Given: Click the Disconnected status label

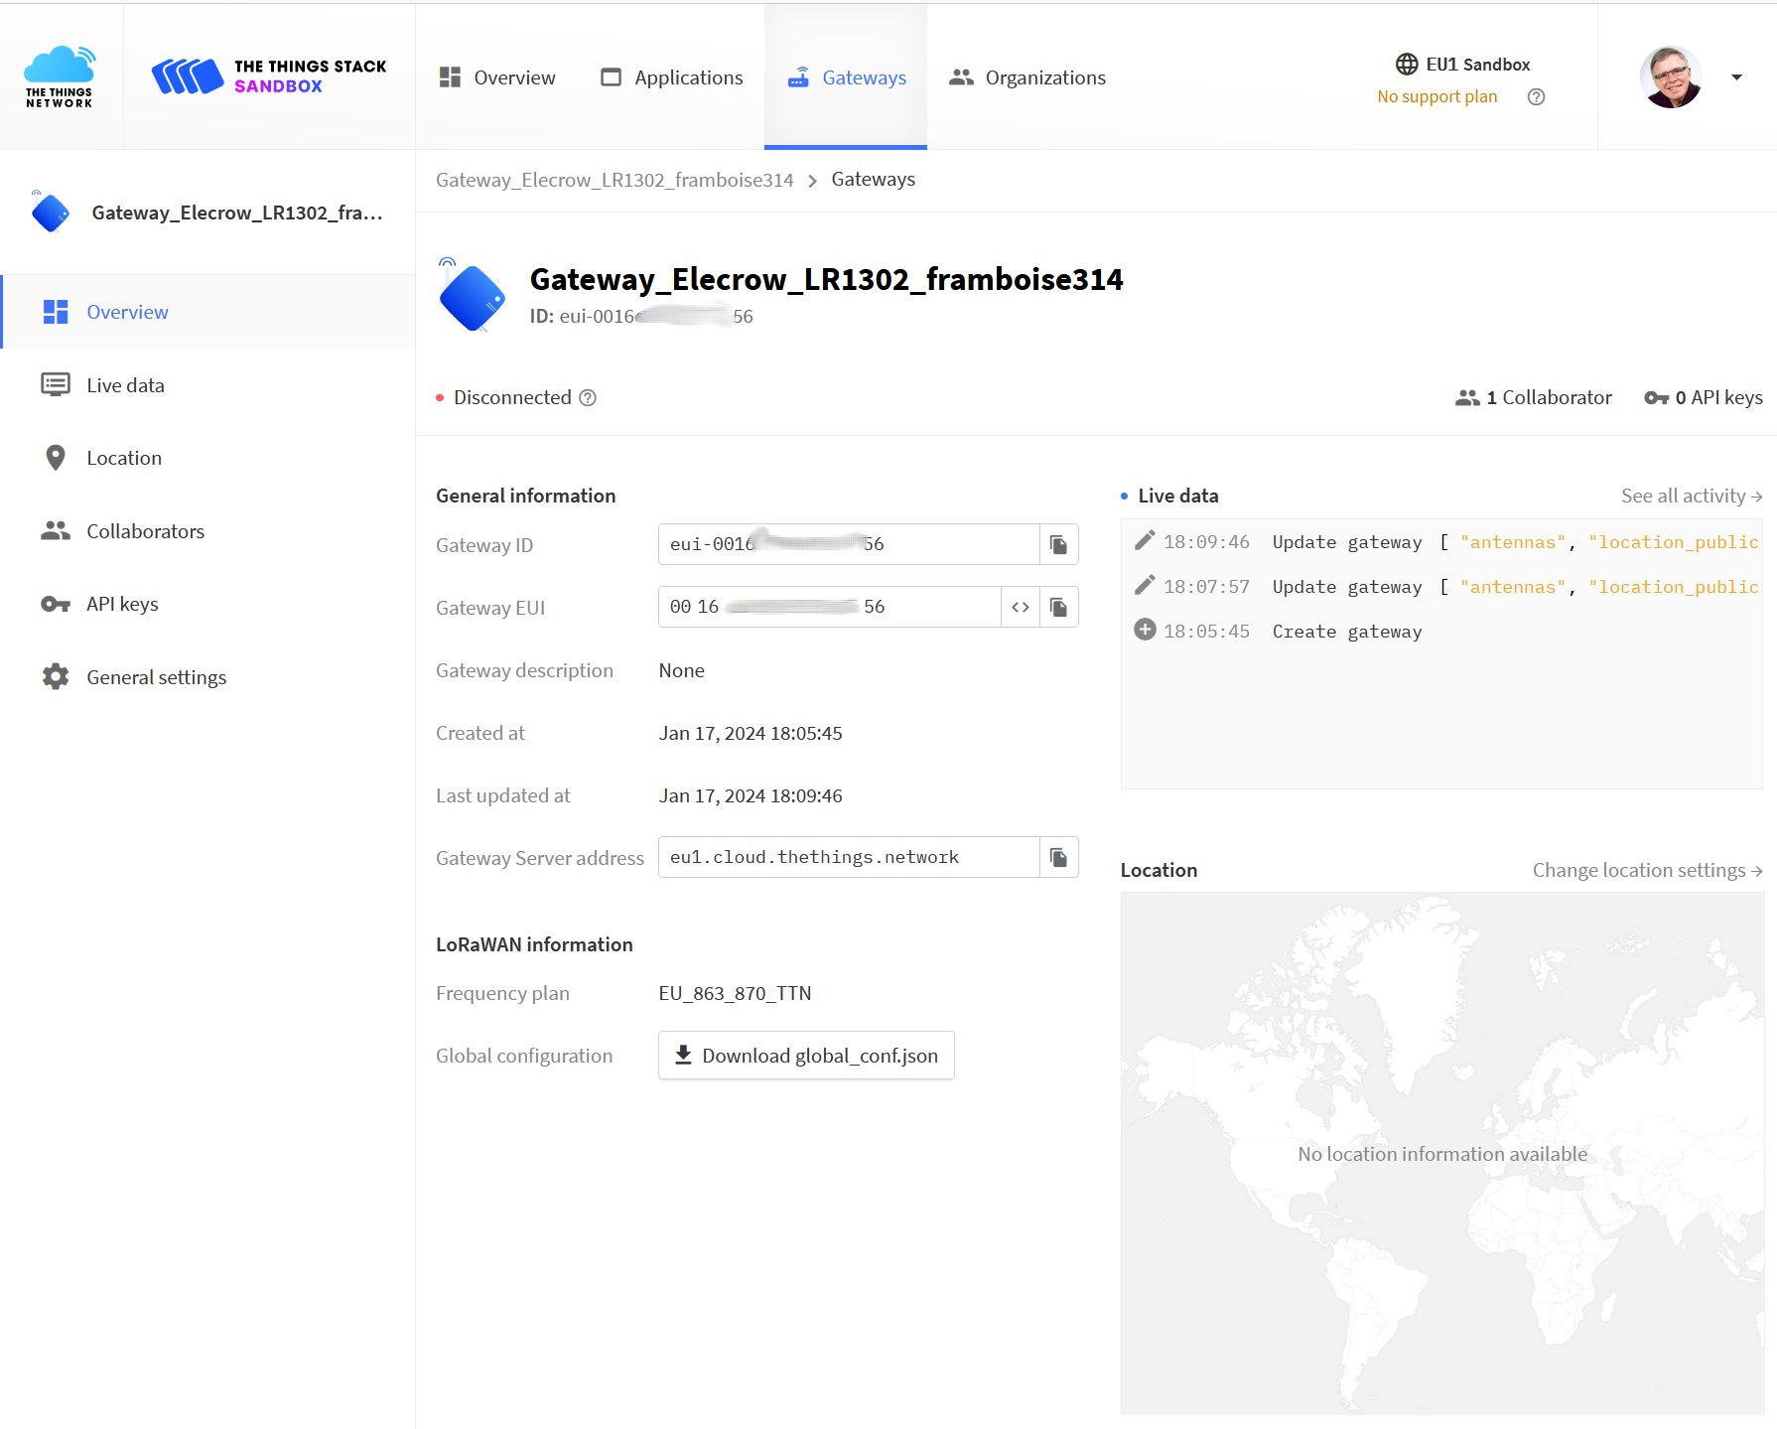Looking at the screenshot, I should click(x=512, y=398).
